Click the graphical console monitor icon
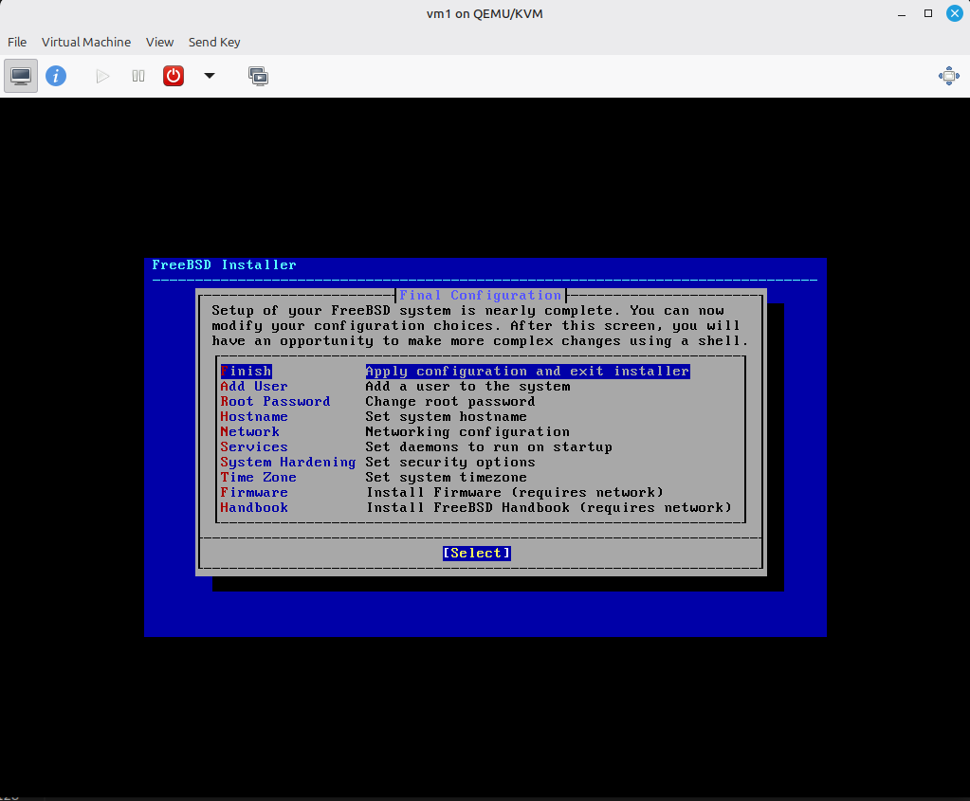The image size is (970, 801). (x=21, y=76)
